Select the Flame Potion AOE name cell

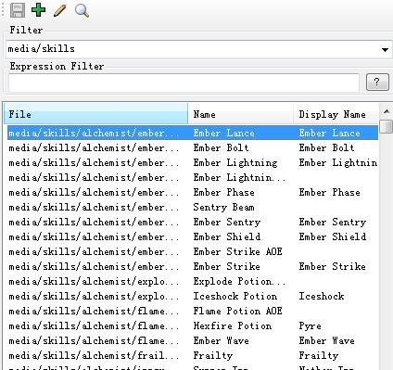238,312
